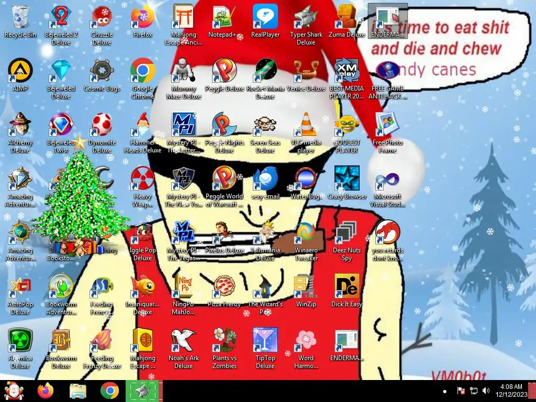
Task: Open Firefox from the taskbar
Action: [46, 390]
